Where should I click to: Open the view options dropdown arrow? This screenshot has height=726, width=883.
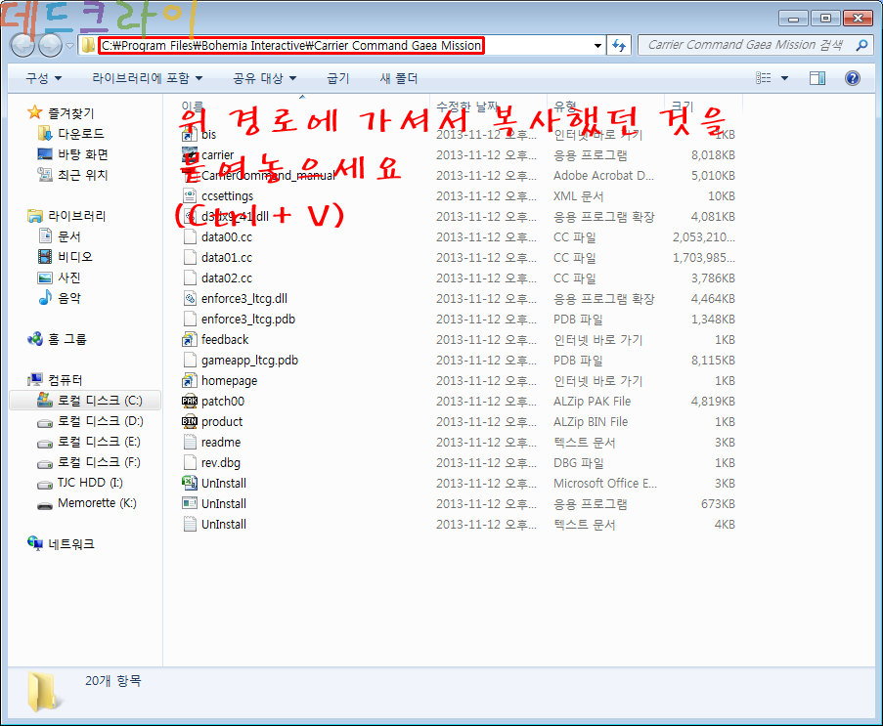(x=785, y=78)
